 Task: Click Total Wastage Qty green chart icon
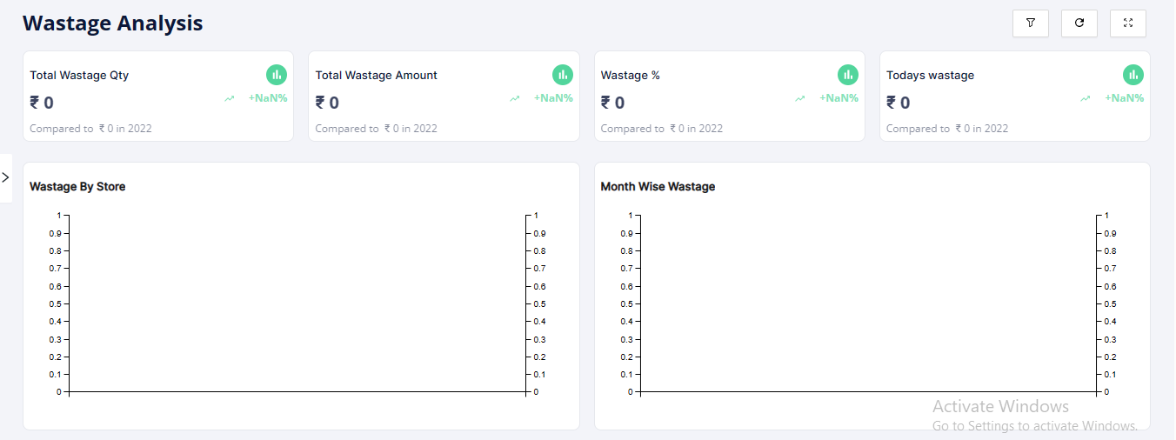277,75
